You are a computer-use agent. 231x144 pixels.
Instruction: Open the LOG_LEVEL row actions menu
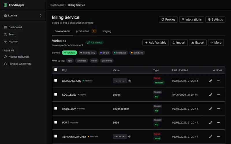coord(219,95)
